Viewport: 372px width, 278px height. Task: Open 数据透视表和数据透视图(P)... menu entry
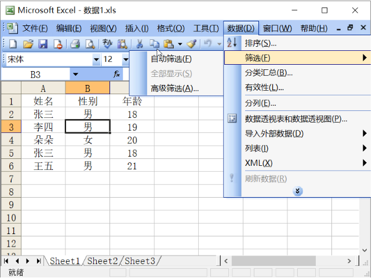pyautogui.click(x=296, y=118)
